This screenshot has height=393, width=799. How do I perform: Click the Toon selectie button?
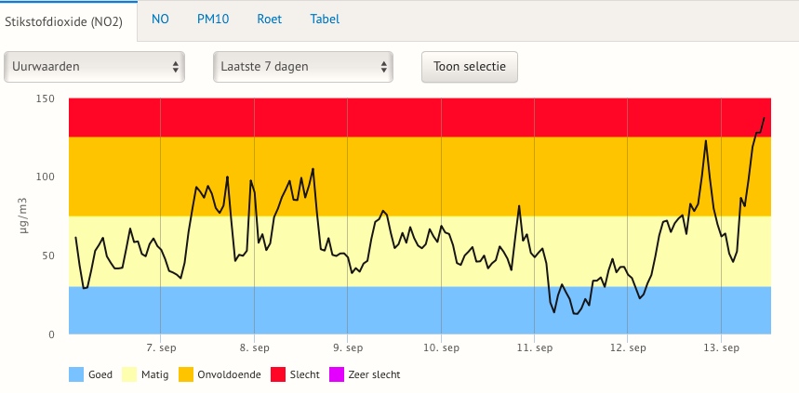click(x=470, y=67)
